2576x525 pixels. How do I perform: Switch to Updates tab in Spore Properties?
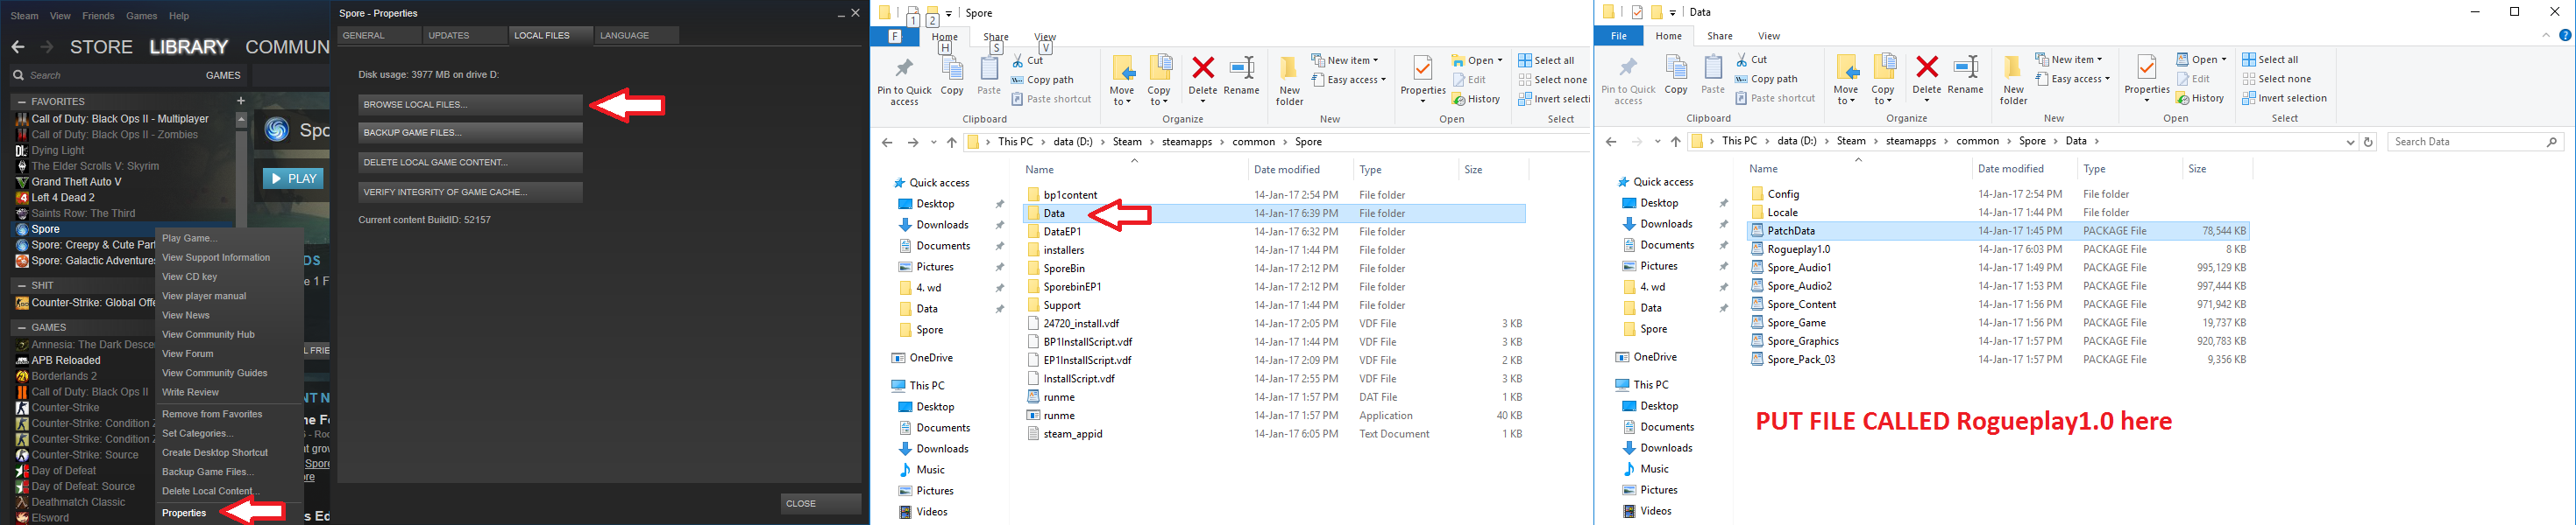click(464, 36)
